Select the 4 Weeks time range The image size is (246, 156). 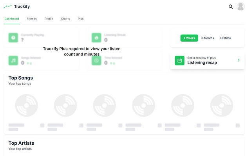click(x=189, y=38)
